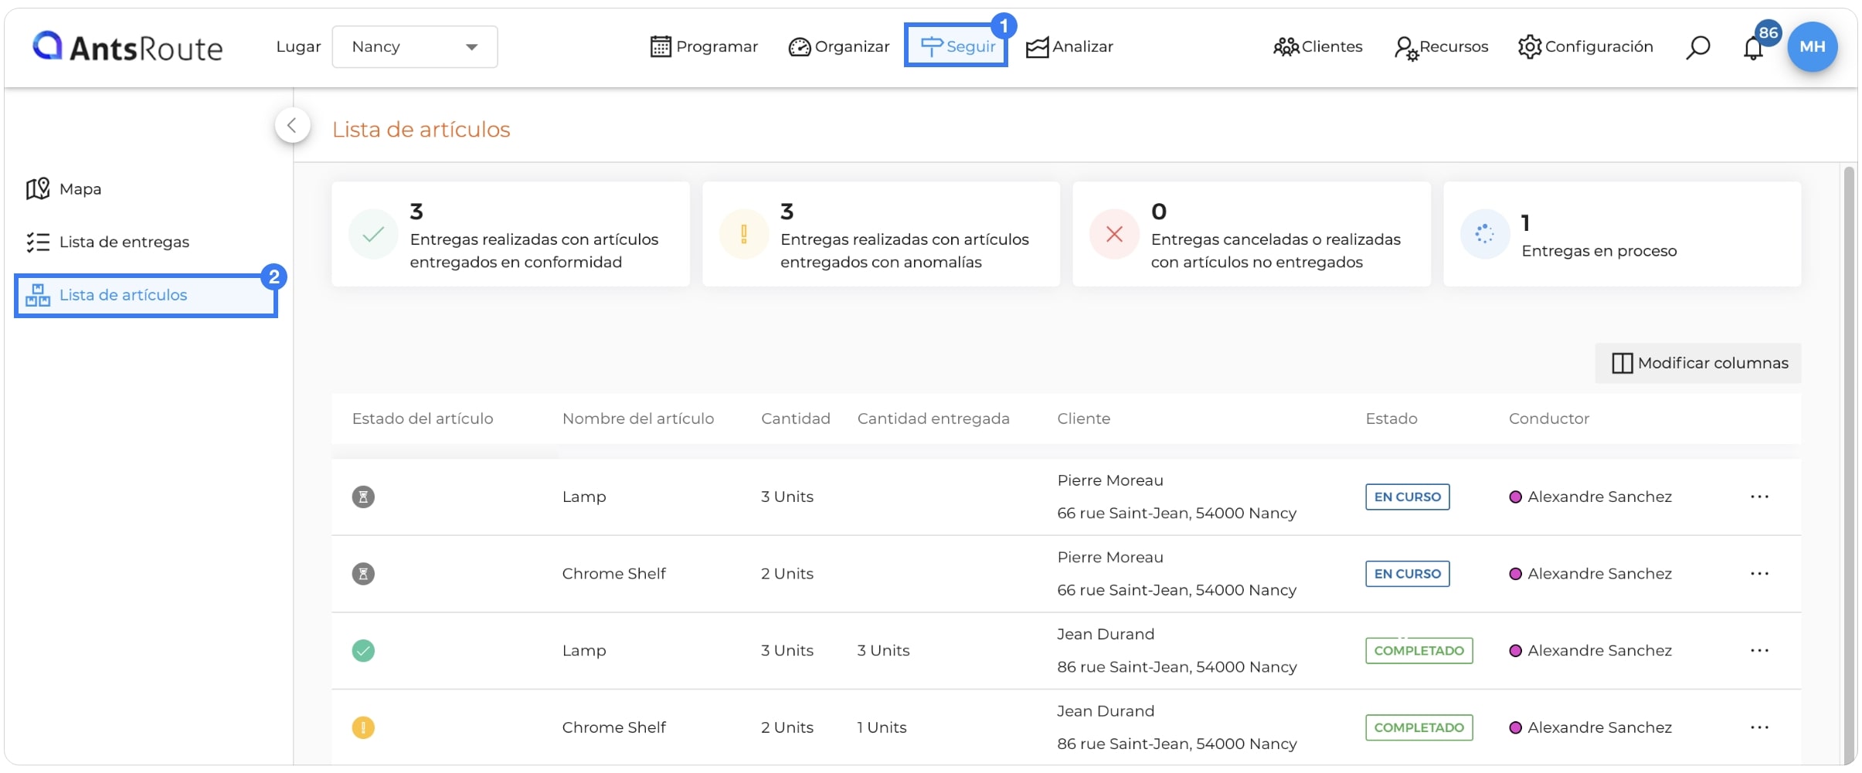This screenshot has width=1862, height=773.
Task: Open Lista de entregas in sidebar
Action: click(107, 242)
